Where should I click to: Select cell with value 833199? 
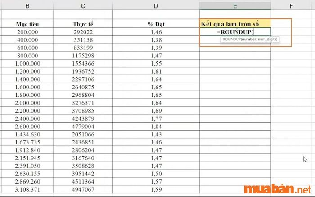coord(83,48)
